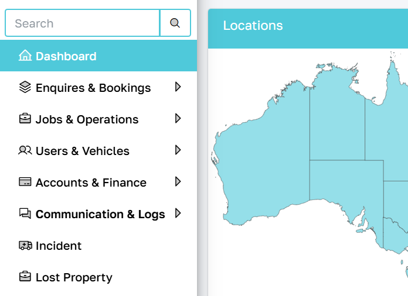Click the home icon beside Dashboard
The image size is (408, 296).
point(25,56)
